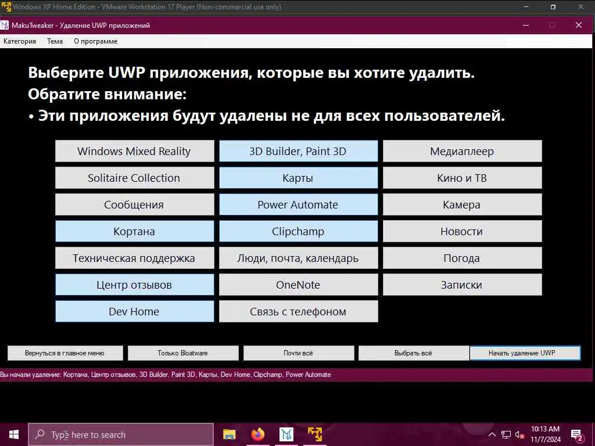
Task: Click the Выбрать всё button
Action: tap(414, 353)
